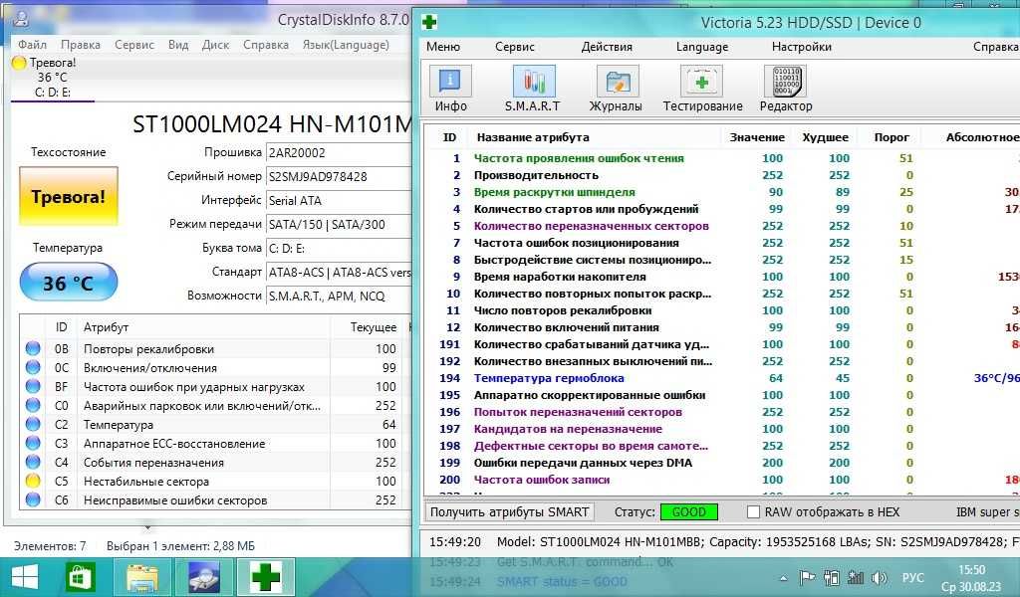Click the Режим передачи field
Screen dimensions: 1020x597
click(339, 224)
